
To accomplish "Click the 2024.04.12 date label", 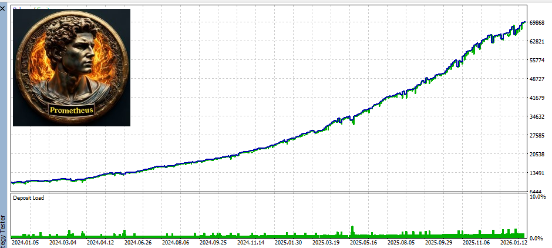I will point(100,242).
